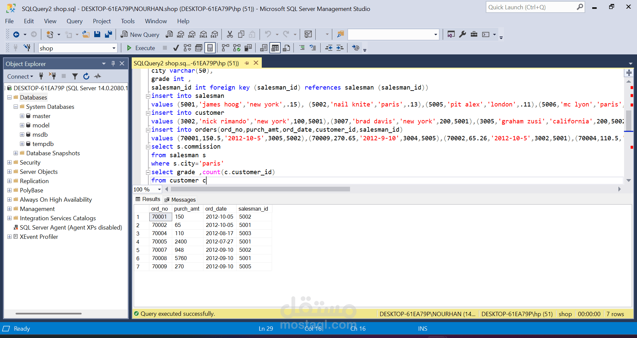Toggle Include Actual Execution Plan
This screenshot has height=338, width=637.
point(226,48)
